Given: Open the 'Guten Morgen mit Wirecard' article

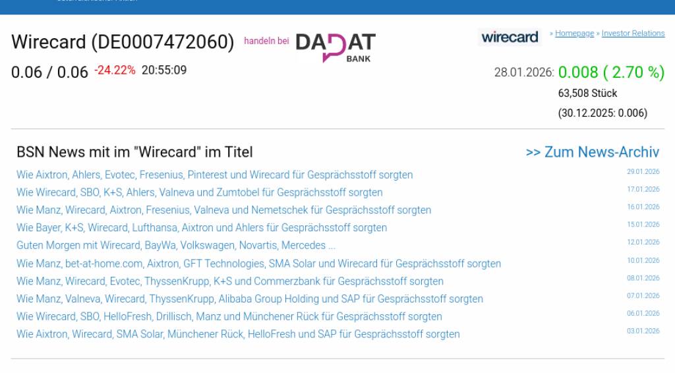Looking at the screenshot, I should pos(175,245).
